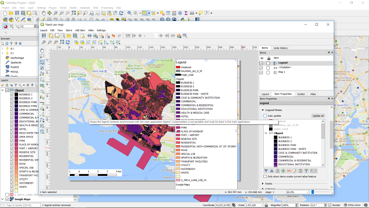Image resolution: width=369 pixels, height=208 pixels.
Task: Open the layout zoom level dropdown
Action: click(x=307, y=192)
